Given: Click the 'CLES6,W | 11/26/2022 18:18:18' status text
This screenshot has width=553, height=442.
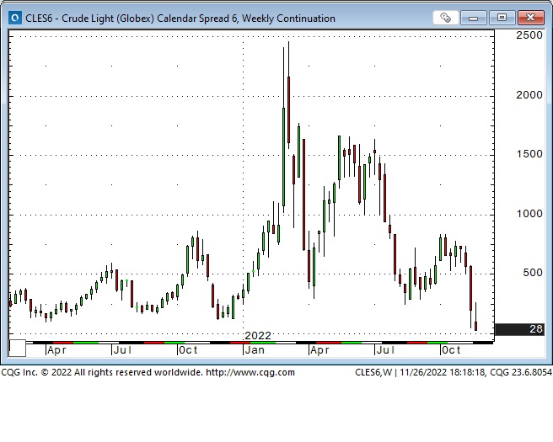Looking at the screenshot, I should click(x=420, y=372).
